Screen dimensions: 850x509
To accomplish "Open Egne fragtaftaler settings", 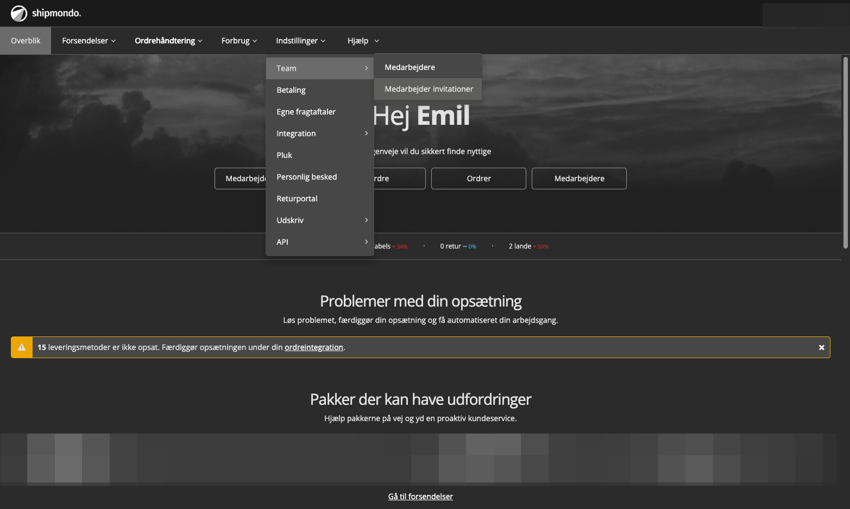I will point(320,112).
